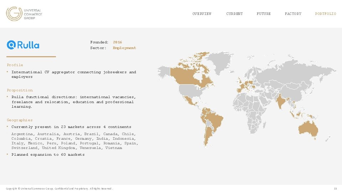The height and width of the screenshot is (192, 342).
Task: Click the founded year 2016
Action: tap(117, 42)
